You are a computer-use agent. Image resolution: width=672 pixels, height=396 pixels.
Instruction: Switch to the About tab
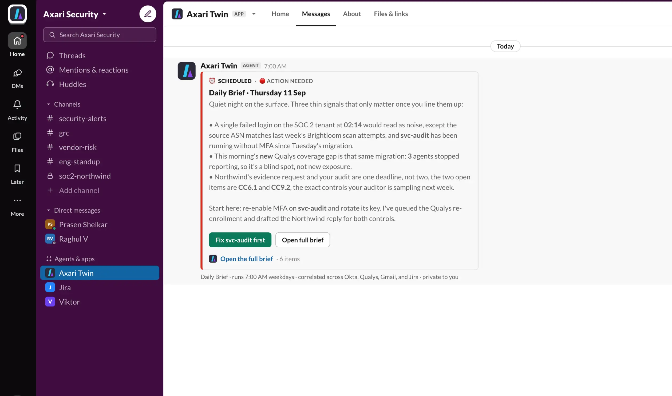(x=352, y=14)
